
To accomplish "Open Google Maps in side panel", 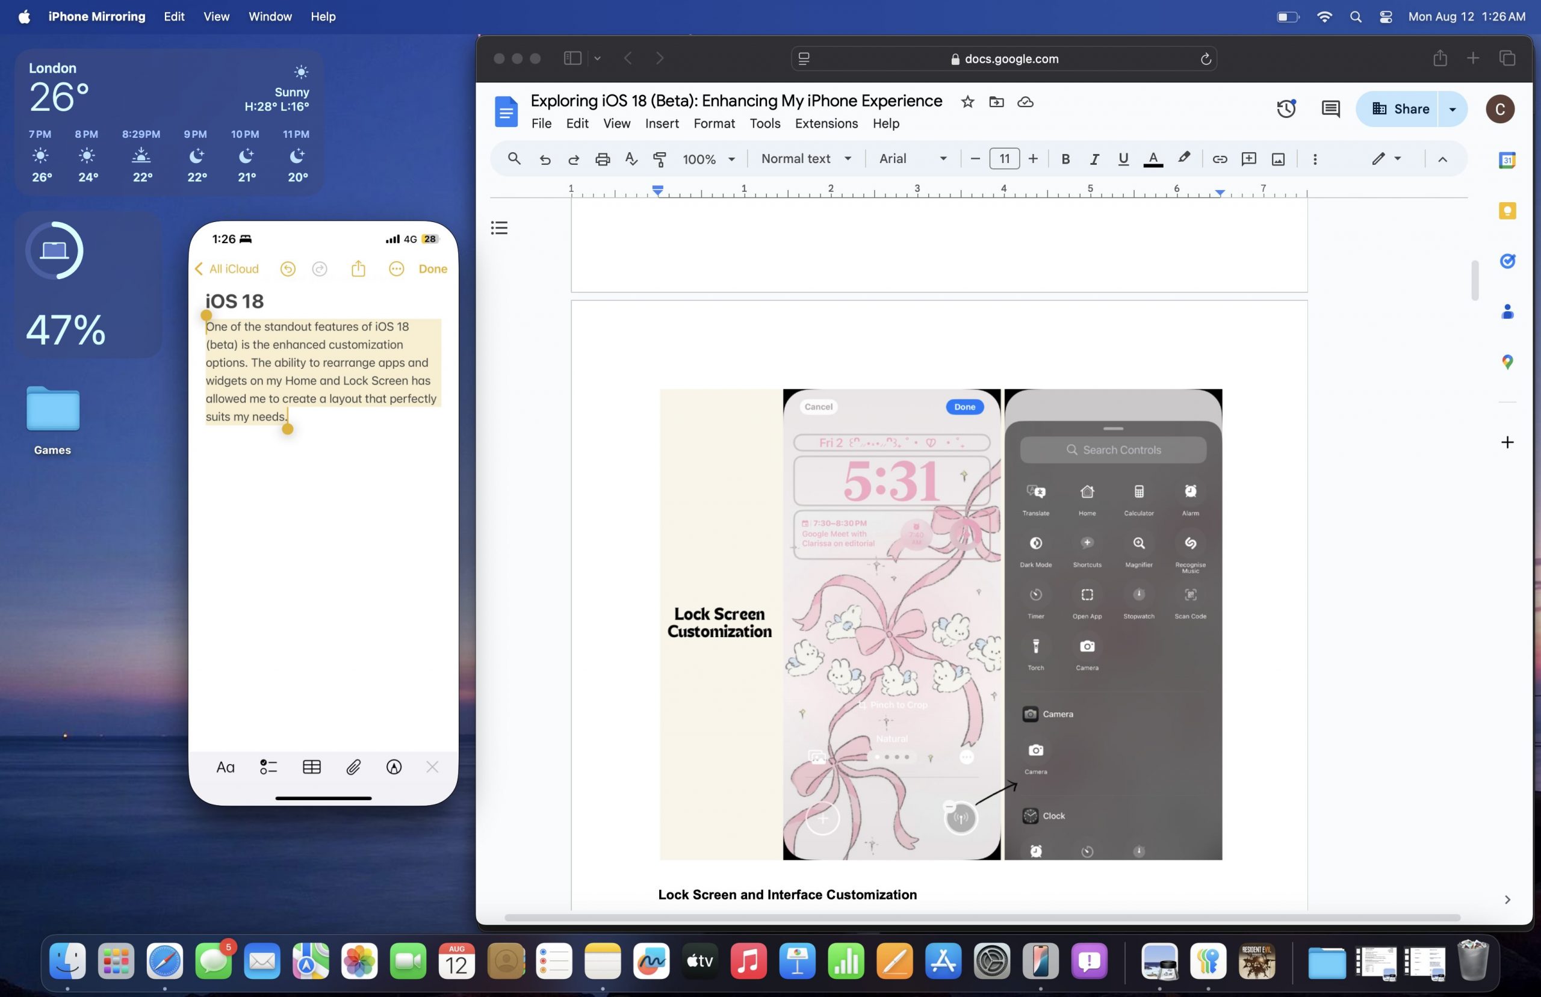I will 1507,362.
